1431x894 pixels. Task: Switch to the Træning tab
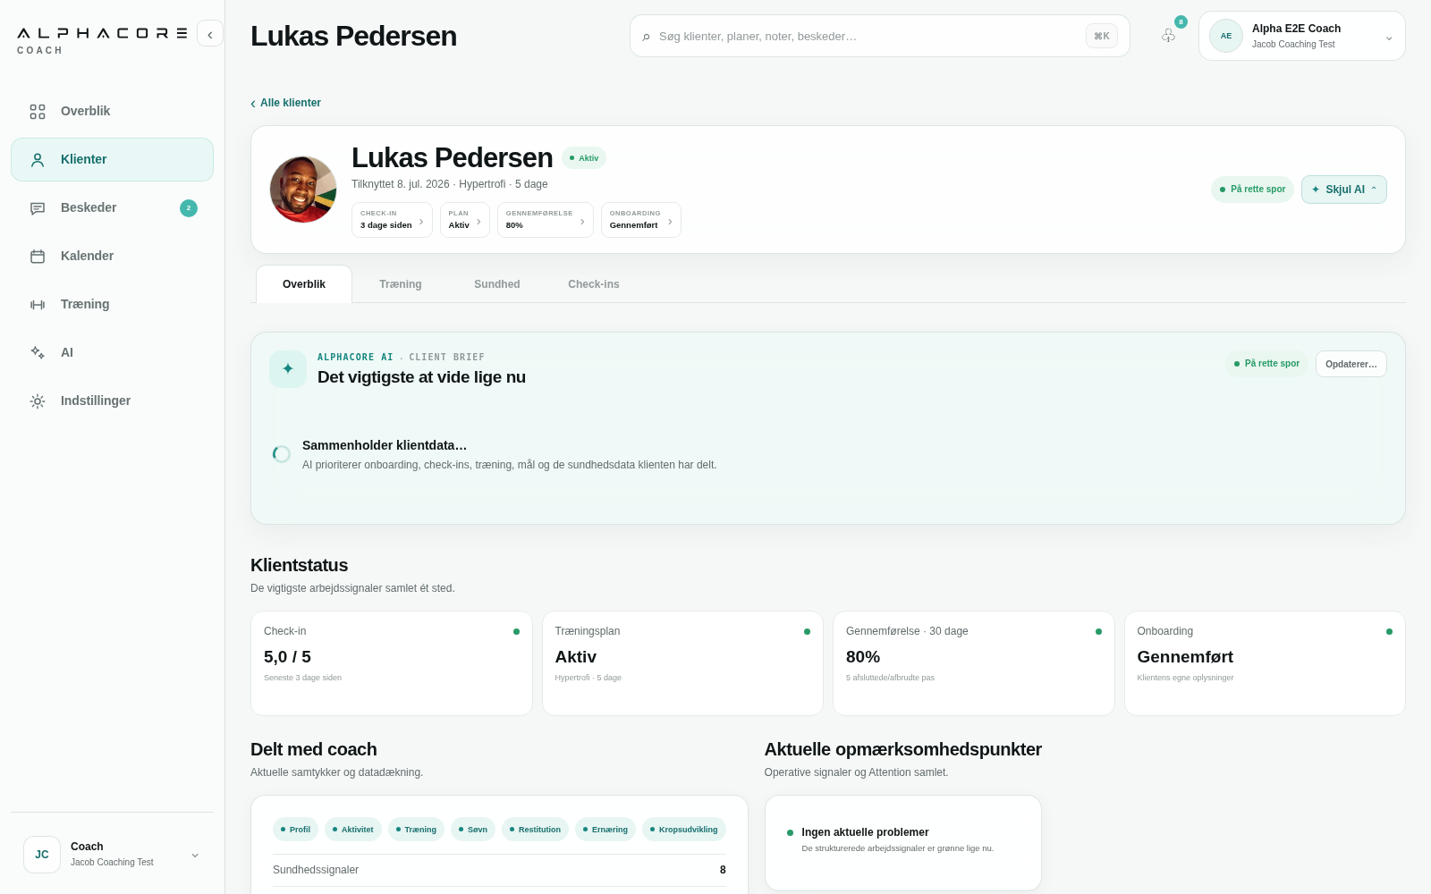pos(401,284)
